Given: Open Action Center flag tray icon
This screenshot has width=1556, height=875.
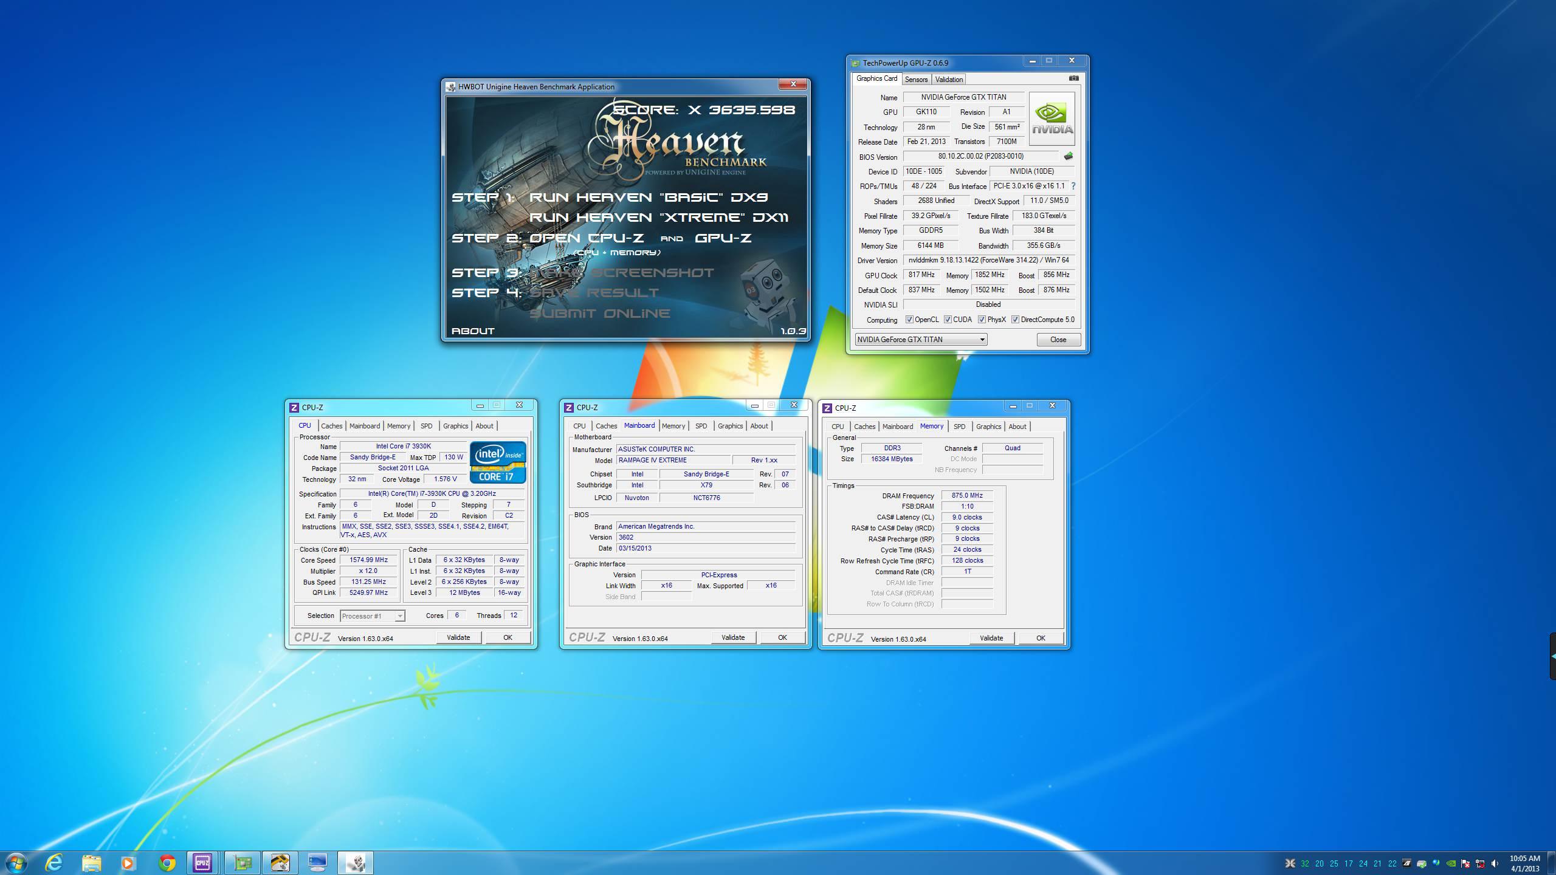Looking at the screenshot, I should coord(1465,863).
